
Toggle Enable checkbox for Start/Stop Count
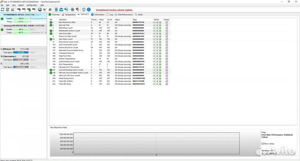(167, 28)
